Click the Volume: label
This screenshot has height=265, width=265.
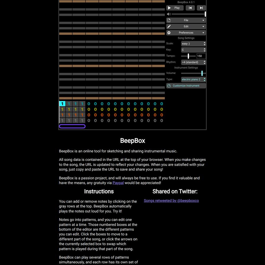[171, 73]
